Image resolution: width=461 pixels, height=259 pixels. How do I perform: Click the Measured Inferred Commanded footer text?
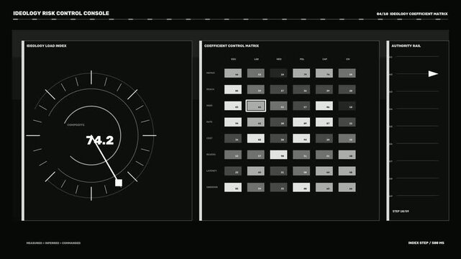click(x=53, y=243)
